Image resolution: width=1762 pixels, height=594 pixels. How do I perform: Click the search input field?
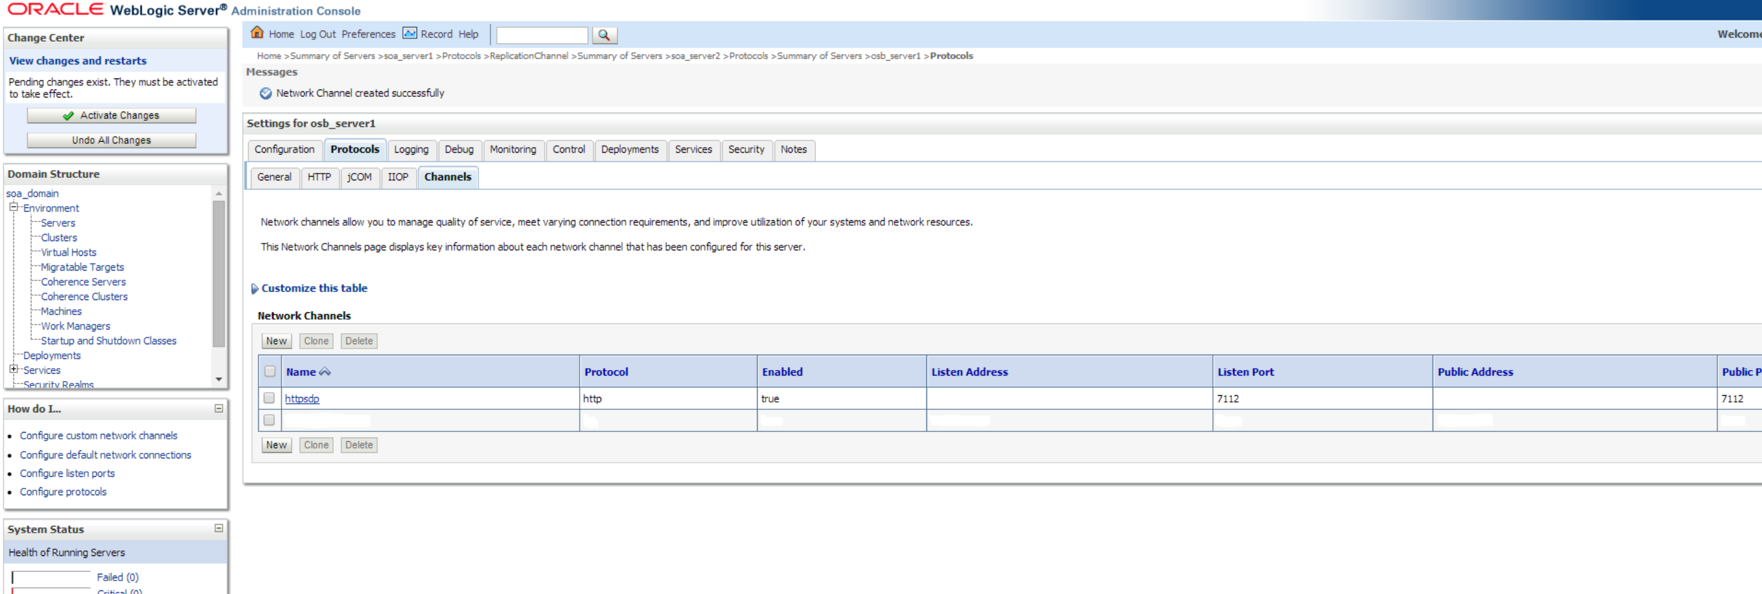tap(542, 35)
